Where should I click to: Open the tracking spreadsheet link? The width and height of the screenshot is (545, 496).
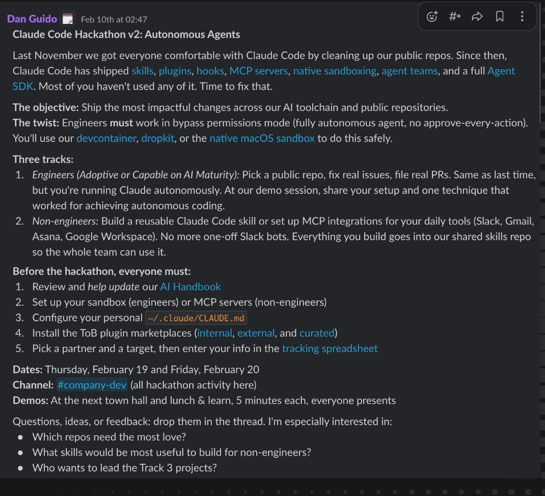(x=330, y=349)
